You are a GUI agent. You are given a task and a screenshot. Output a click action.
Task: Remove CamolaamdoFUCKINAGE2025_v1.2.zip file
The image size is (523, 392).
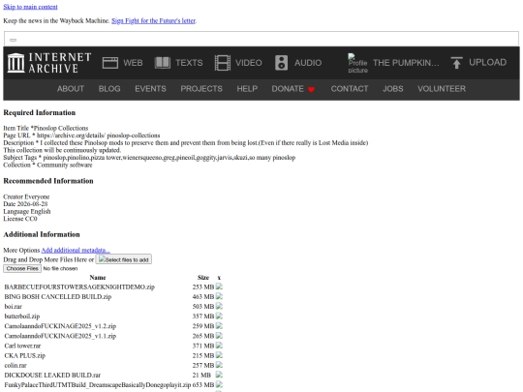click(219, 325)
